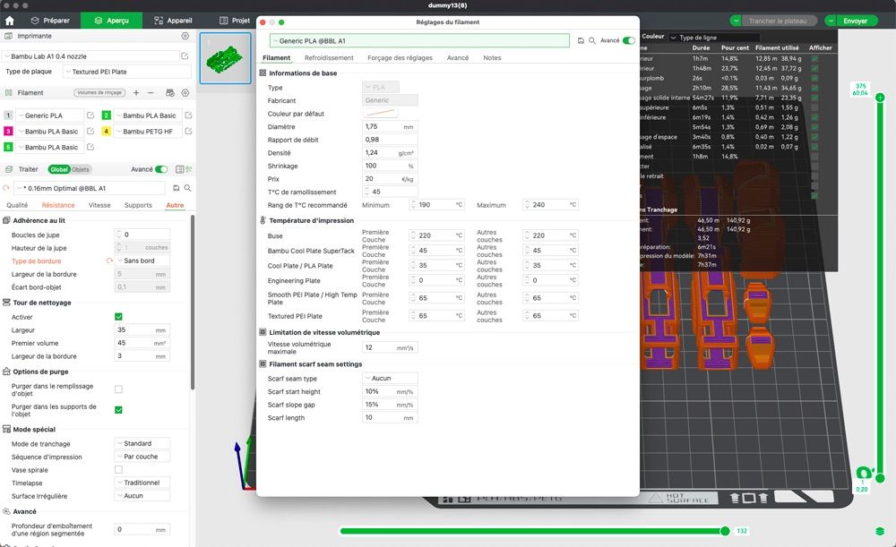Edit filament 3 Bambu PLA Basic preset

[x=90, y=132]
